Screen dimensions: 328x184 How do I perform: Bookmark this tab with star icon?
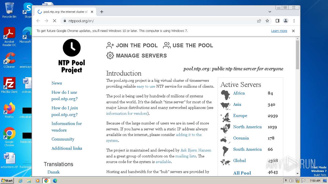tap(267, 21)
